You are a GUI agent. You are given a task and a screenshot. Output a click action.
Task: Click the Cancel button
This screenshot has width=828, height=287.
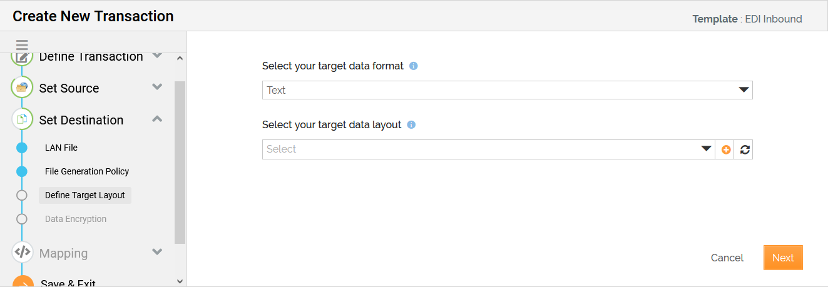(x=727, y=258)
